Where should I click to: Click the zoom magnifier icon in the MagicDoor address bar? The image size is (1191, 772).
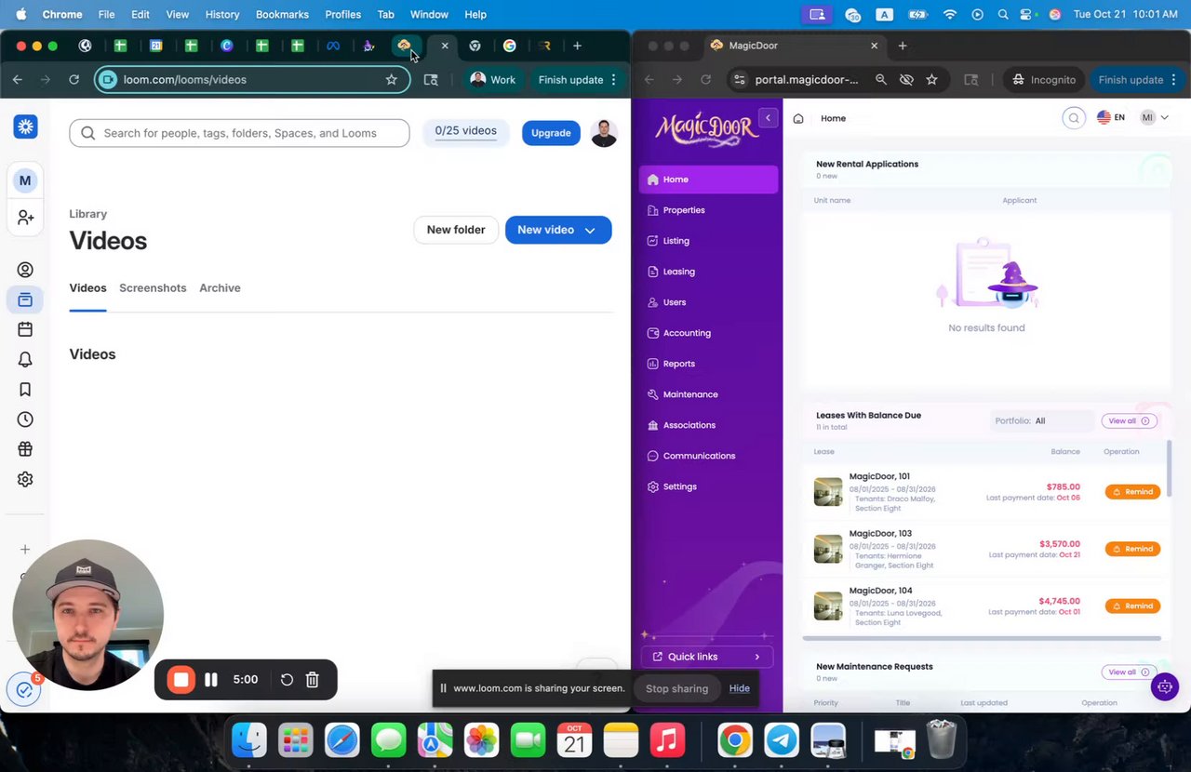point(881,80)
